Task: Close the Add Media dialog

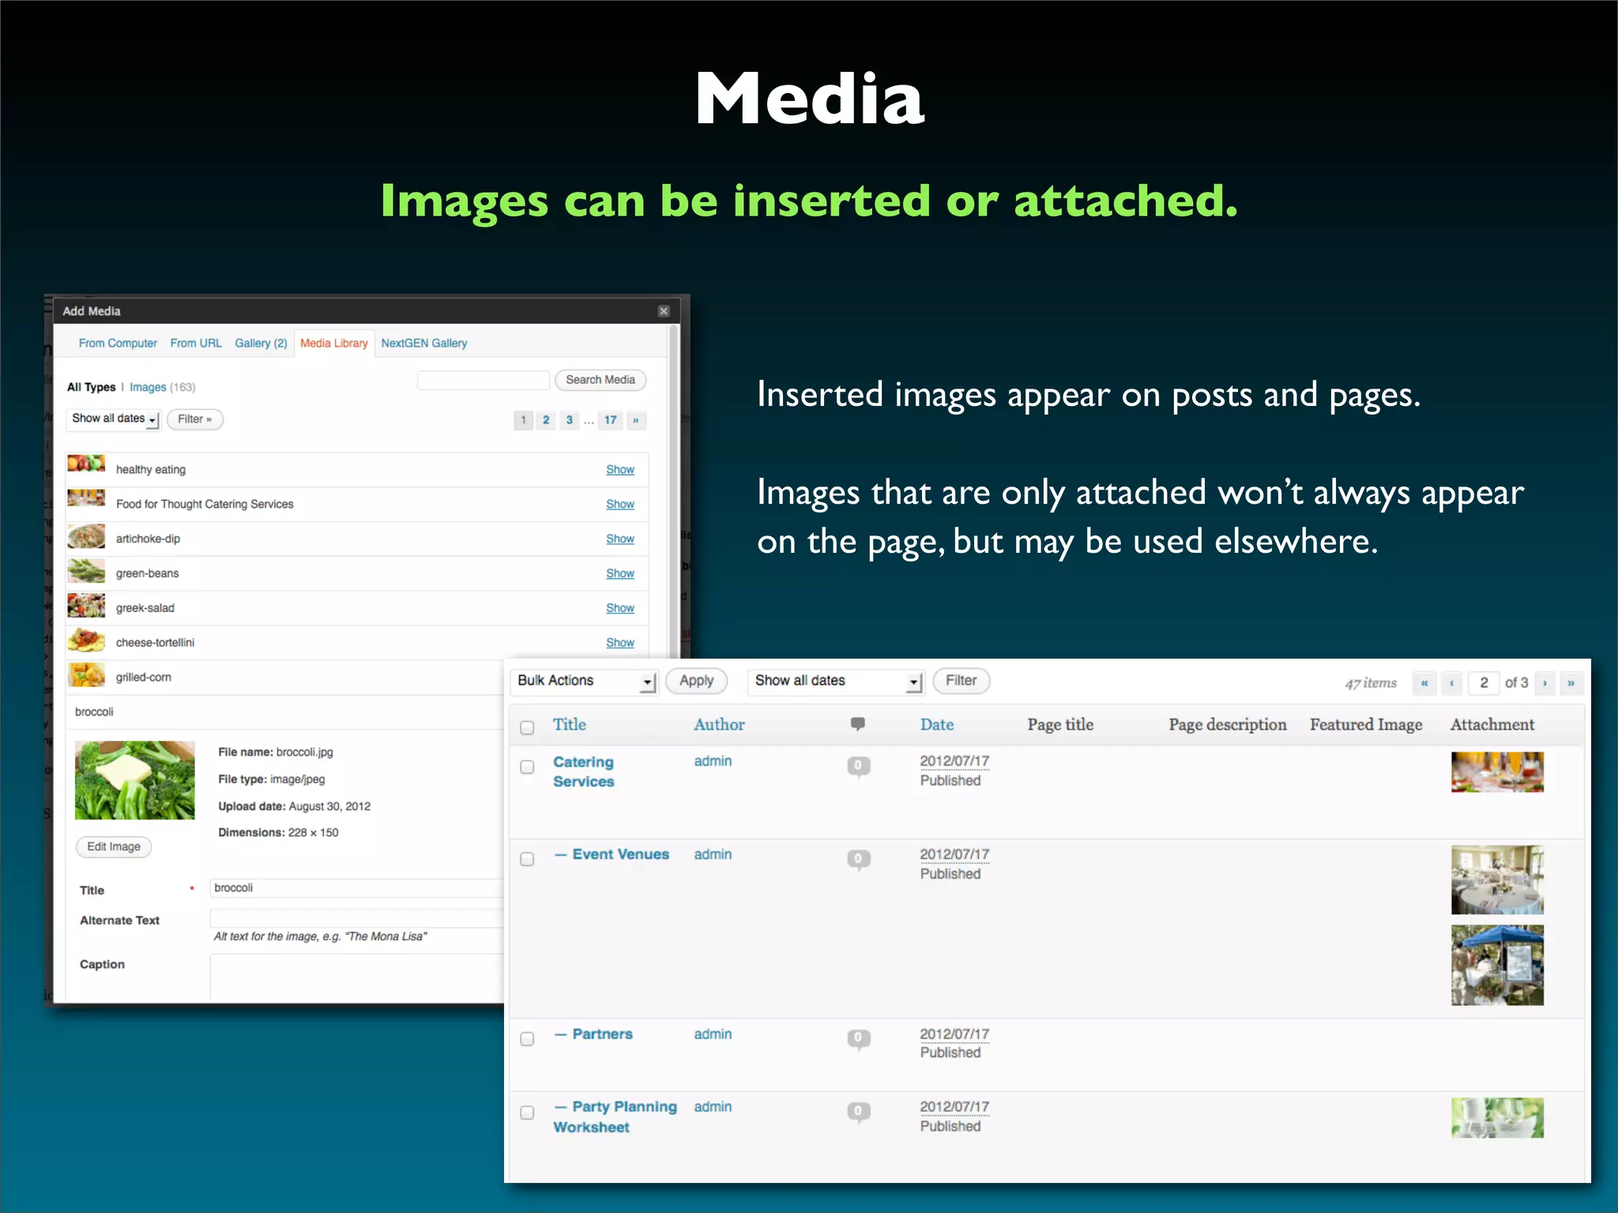Action: click(664, 311)
